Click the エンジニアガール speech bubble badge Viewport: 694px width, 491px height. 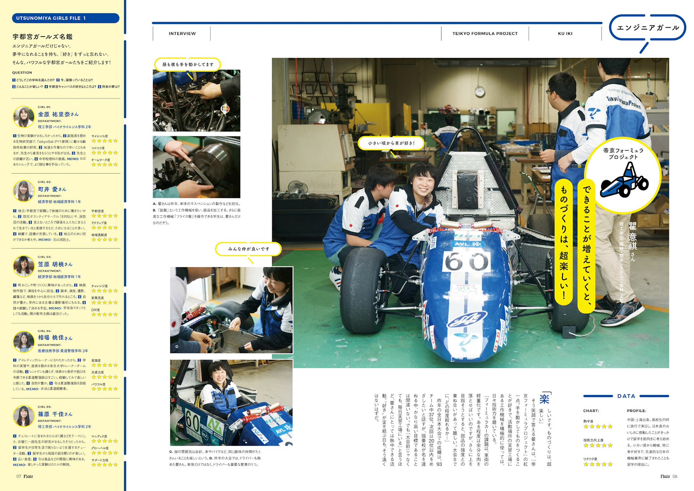[647, 27]
